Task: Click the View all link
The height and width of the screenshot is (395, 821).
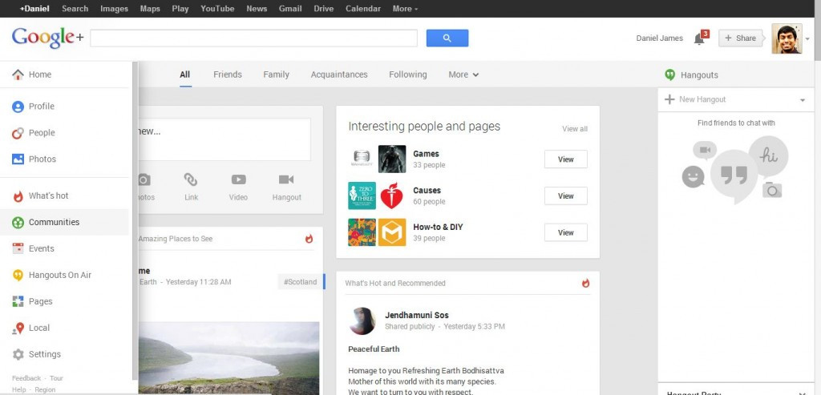Action: 574,129
